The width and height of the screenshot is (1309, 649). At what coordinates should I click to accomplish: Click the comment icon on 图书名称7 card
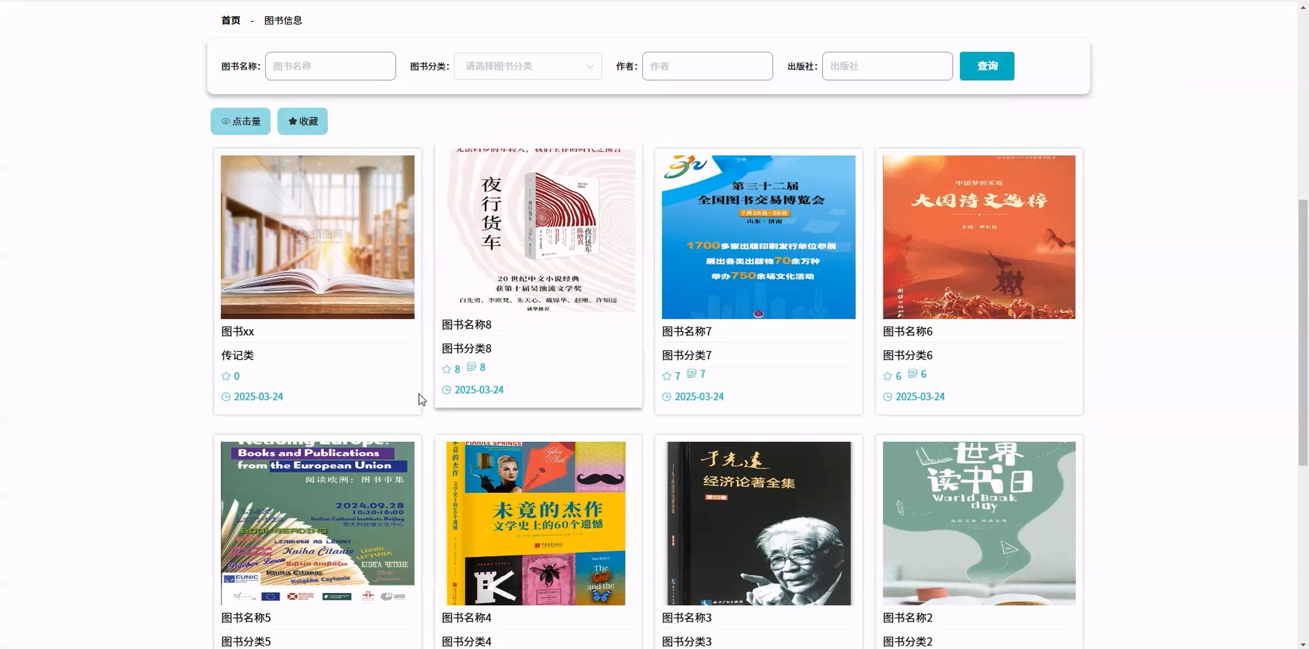pos(691,373)
